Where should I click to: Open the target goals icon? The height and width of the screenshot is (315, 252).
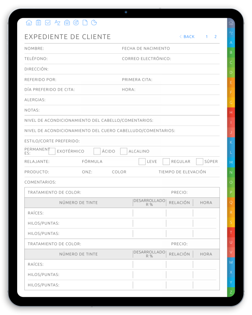[x=76, y=23]
